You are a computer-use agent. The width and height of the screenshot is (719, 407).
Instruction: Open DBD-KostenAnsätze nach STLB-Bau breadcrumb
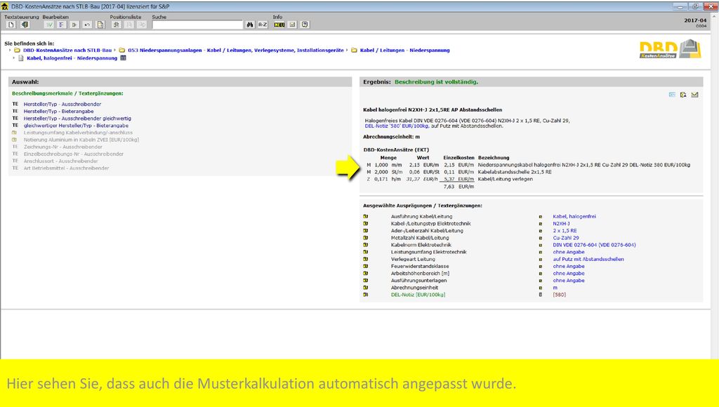tap(67, 51)
